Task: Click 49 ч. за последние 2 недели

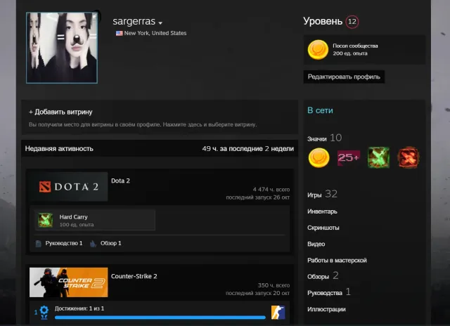Action: [248, 148]
